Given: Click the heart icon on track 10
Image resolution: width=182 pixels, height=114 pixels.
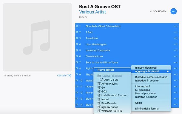Looking at the screenshot, I should (x=77, y=81).
